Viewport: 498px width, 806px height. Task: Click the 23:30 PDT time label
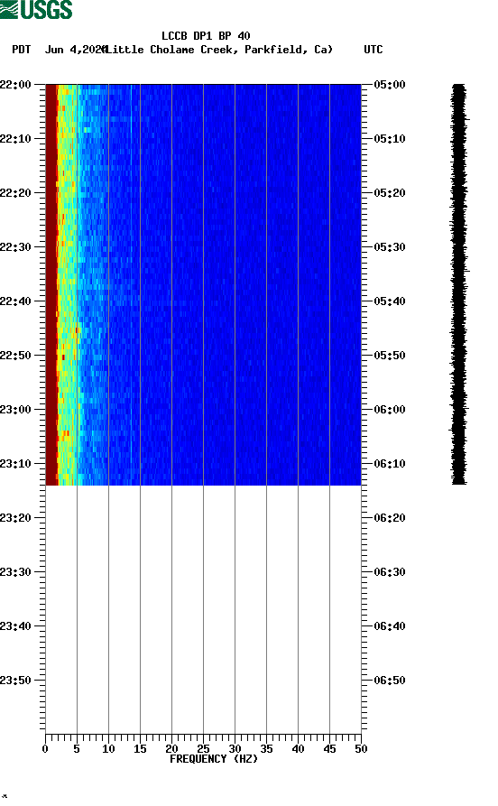coord(15,572)
